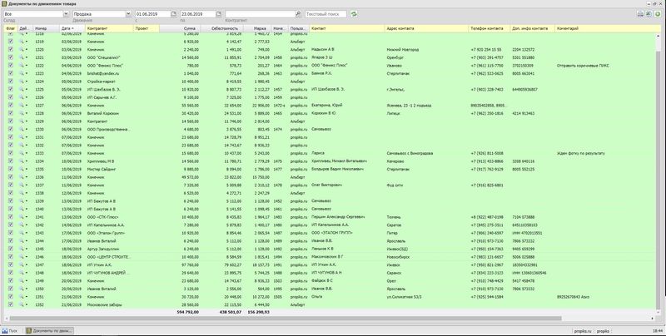Sort by the Маржа column header

[x=258, y=28]
